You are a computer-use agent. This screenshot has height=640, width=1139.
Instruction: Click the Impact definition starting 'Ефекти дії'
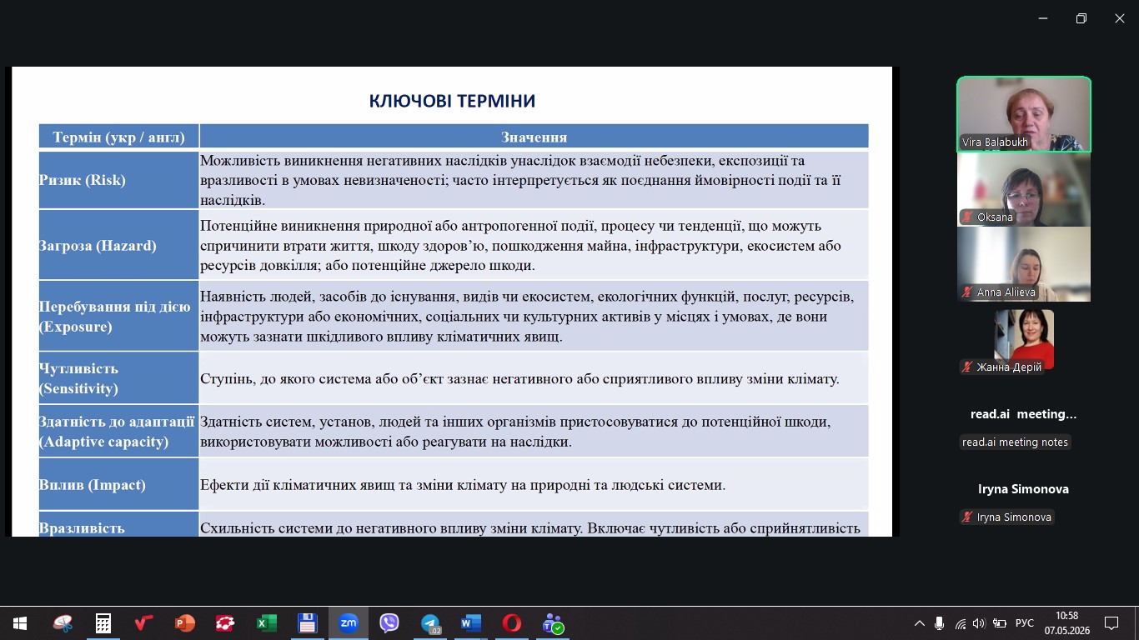point(534,484)
